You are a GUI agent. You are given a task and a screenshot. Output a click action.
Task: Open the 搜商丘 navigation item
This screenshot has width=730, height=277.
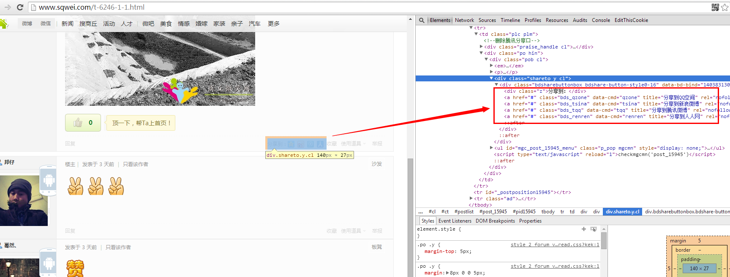(x=88, y=24)
